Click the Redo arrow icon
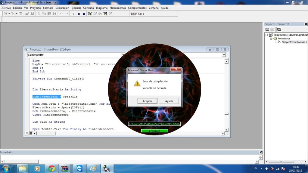 pyautogui.click(x=66, y=14)
